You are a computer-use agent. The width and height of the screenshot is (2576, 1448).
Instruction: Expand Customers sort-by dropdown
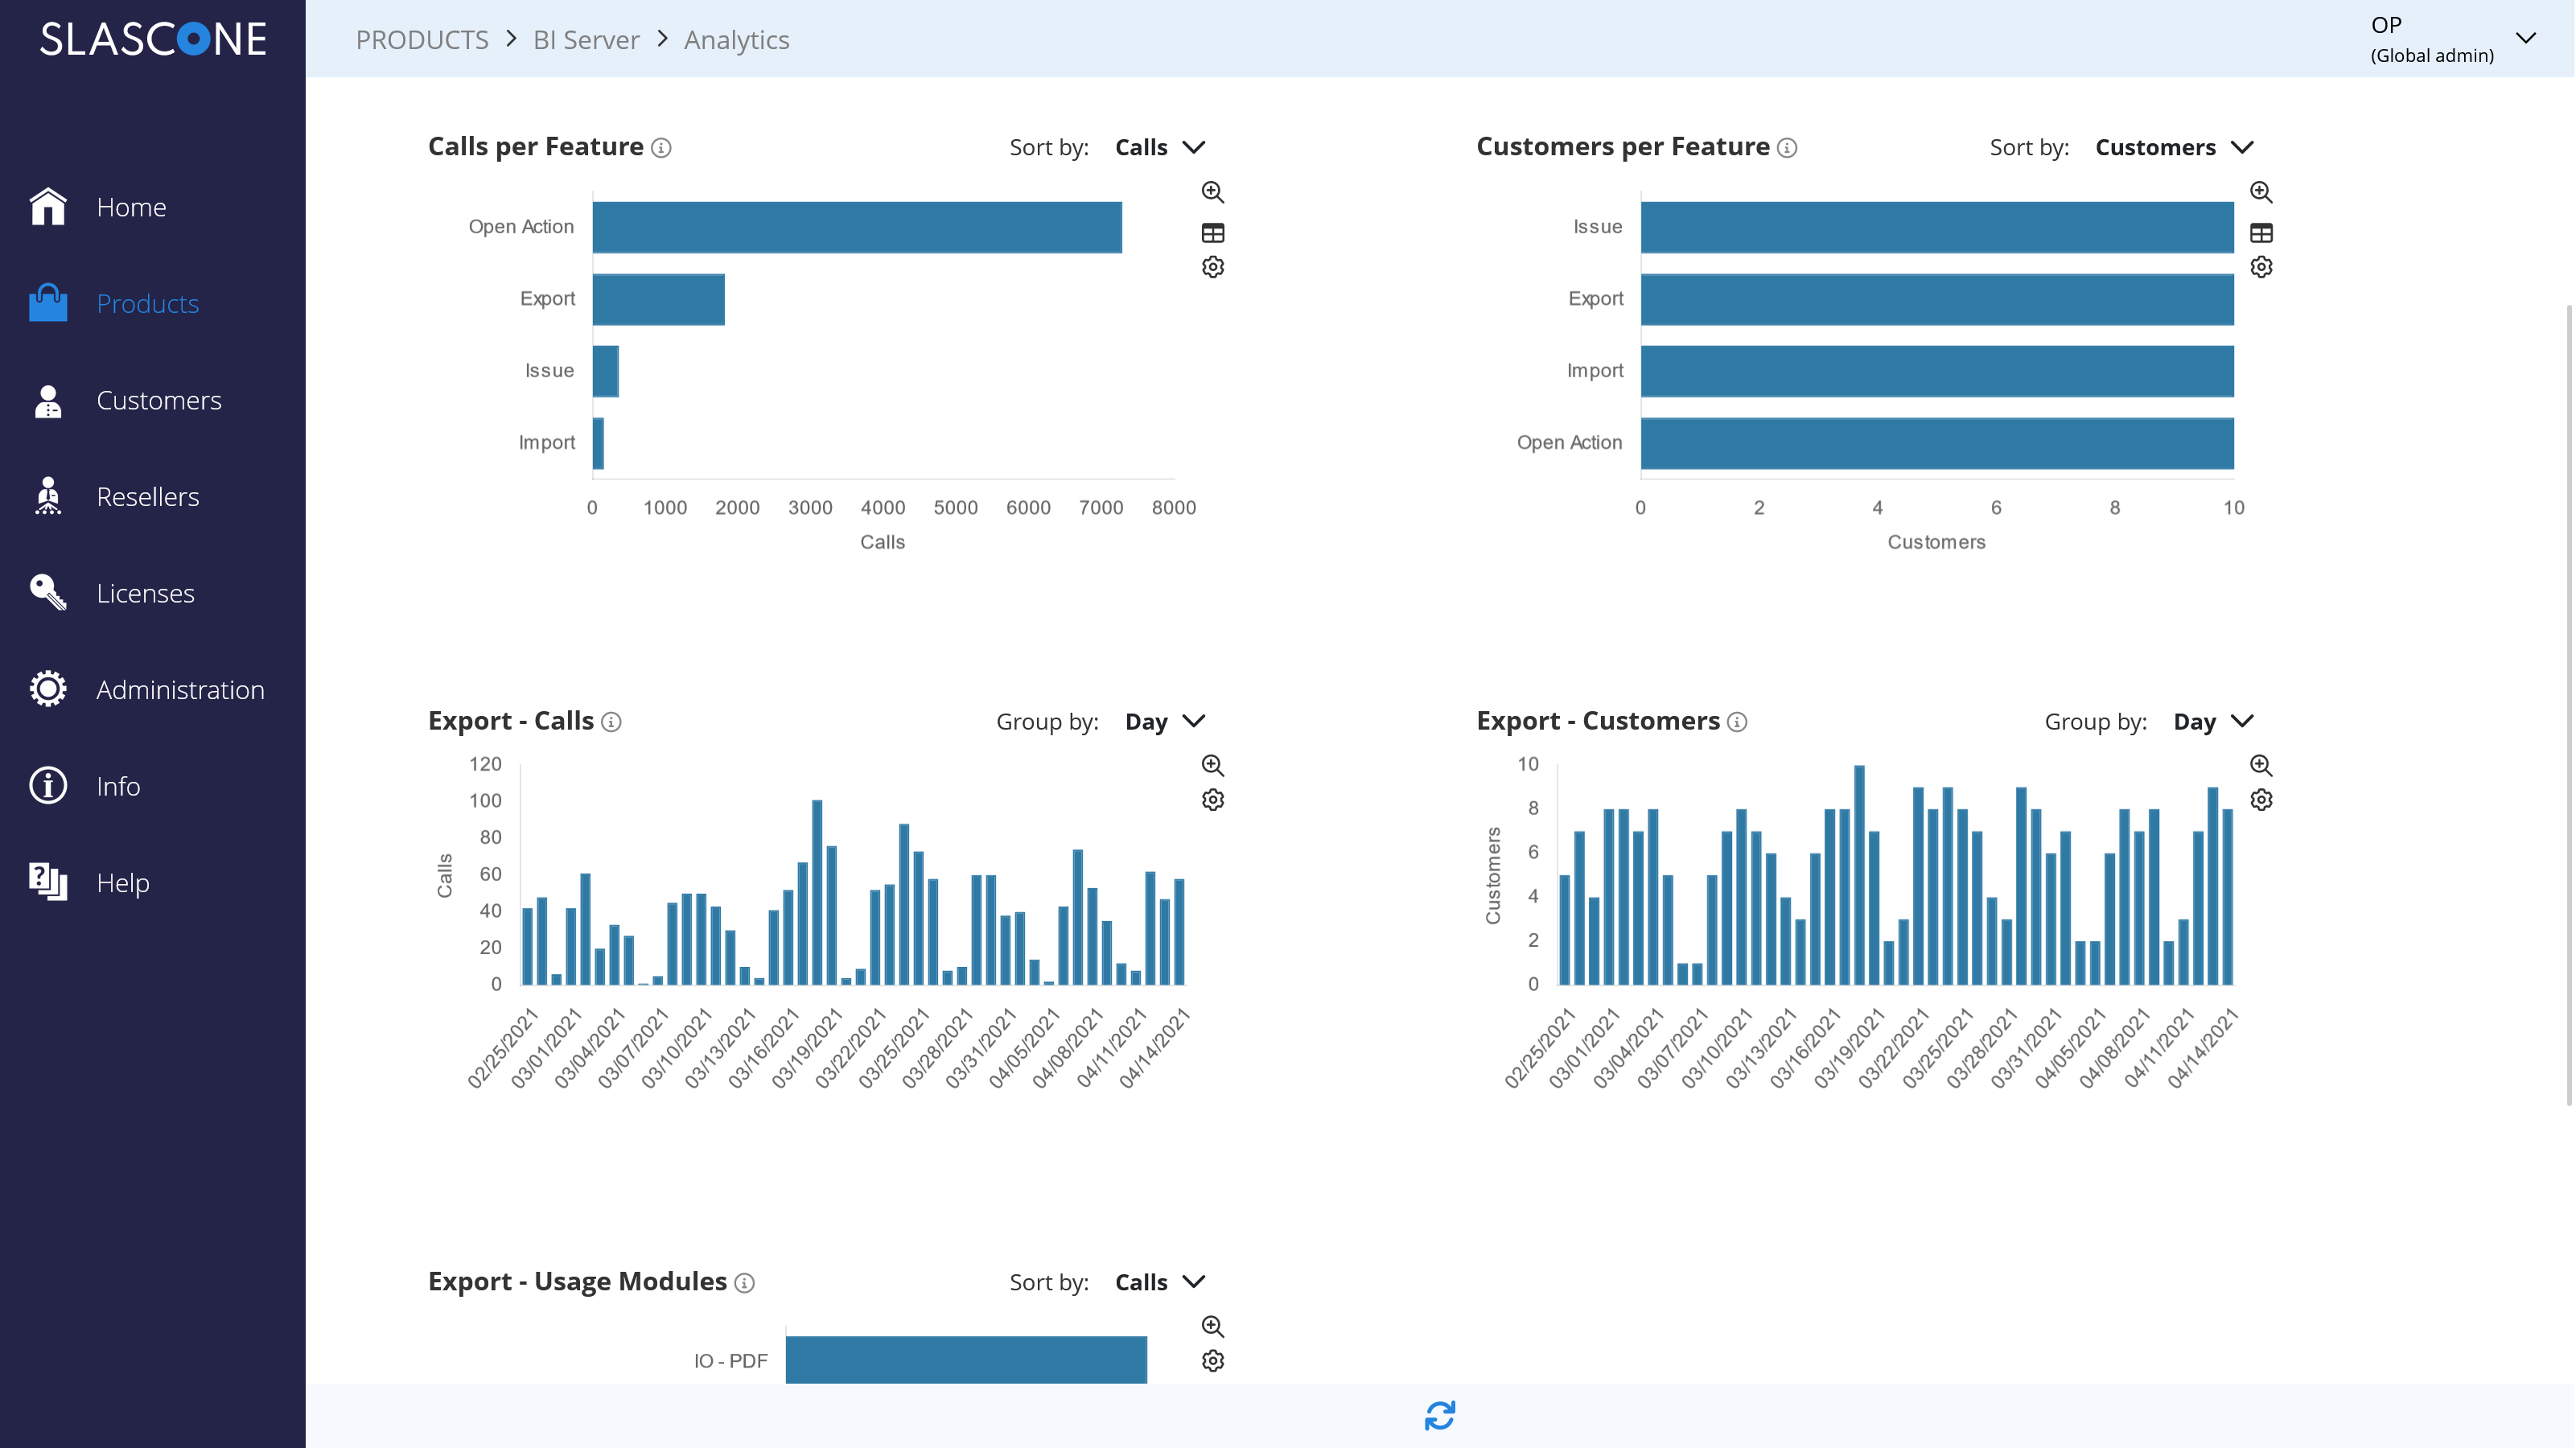pos(2173,147)
